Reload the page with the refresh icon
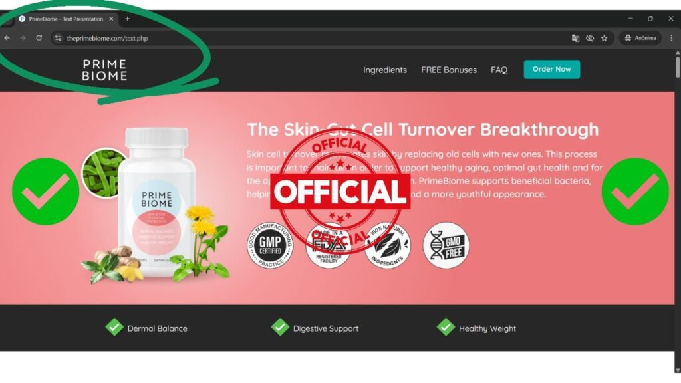 39,38
